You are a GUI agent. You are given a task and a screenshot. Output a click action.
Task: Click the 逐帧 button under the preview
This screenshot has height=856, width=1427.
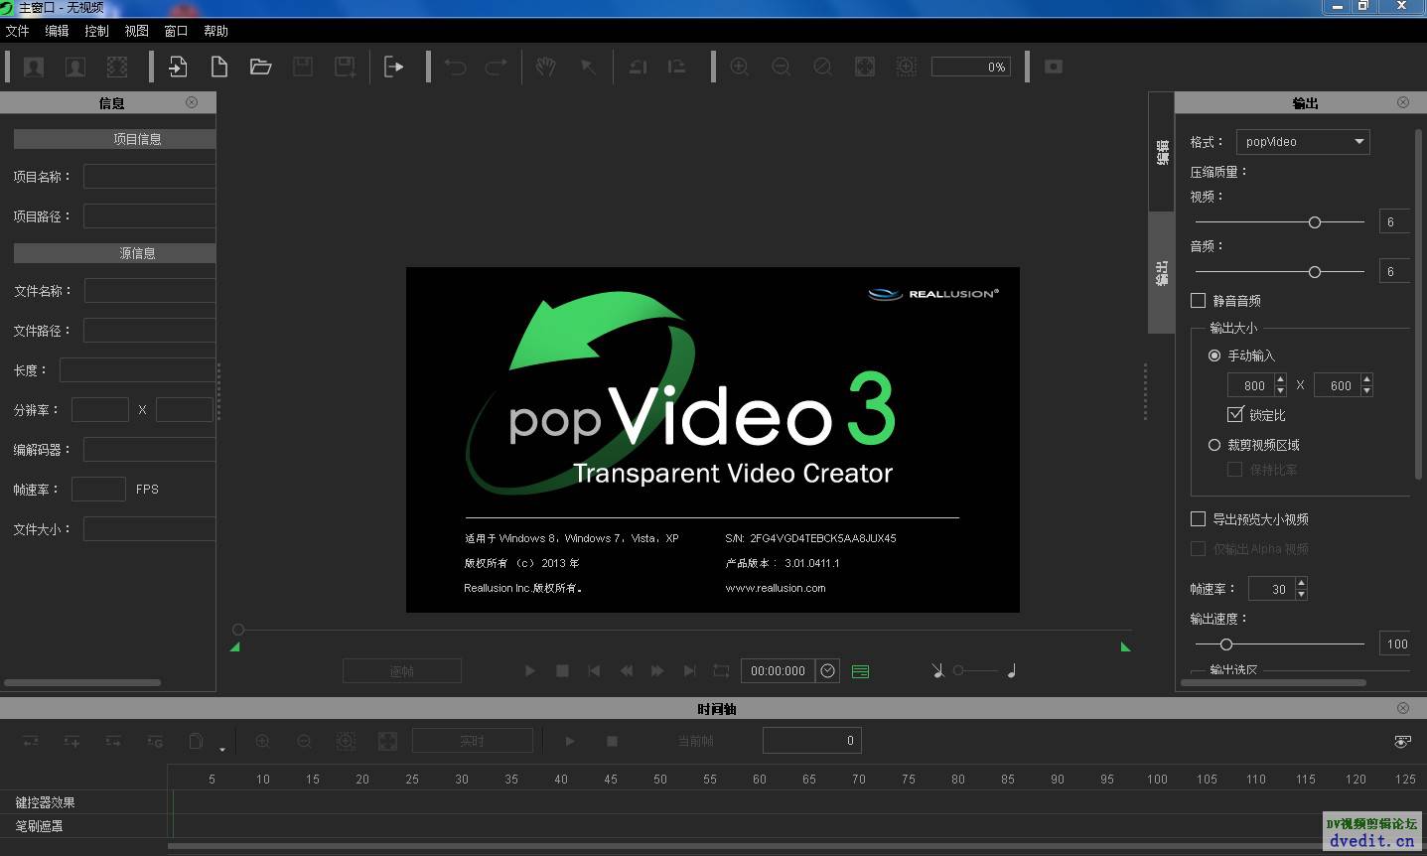[x=402, y=671]
